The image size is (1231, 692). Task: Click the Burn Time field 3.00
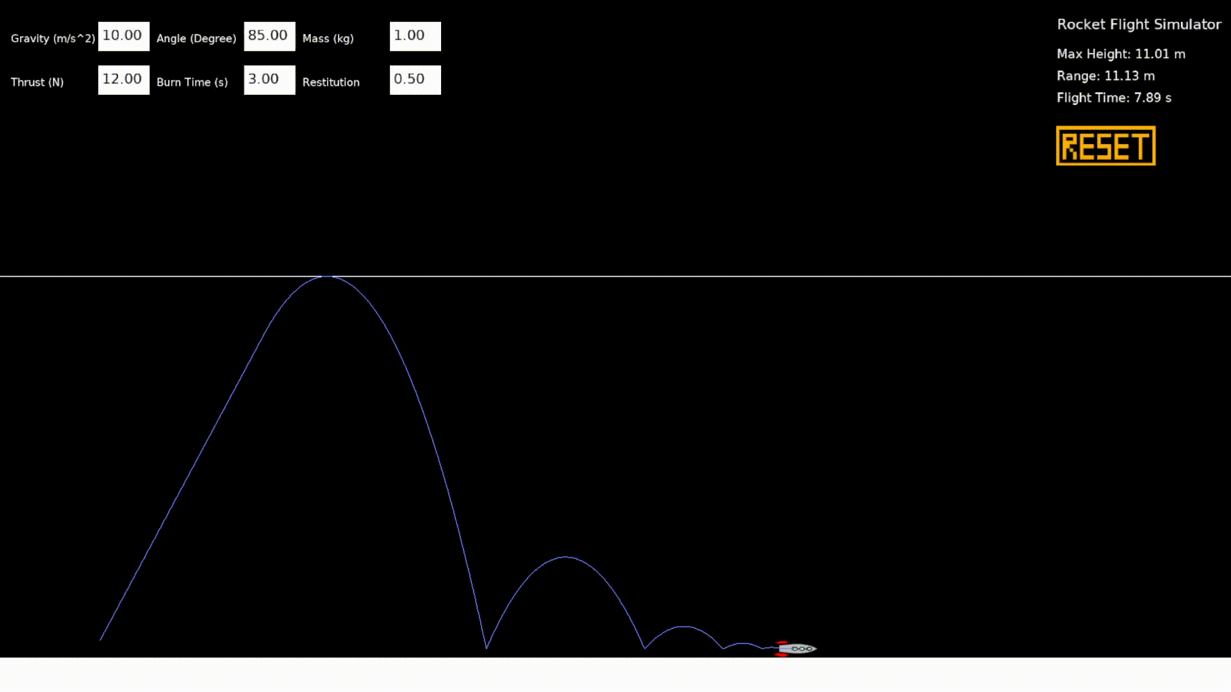click(269, 80)
